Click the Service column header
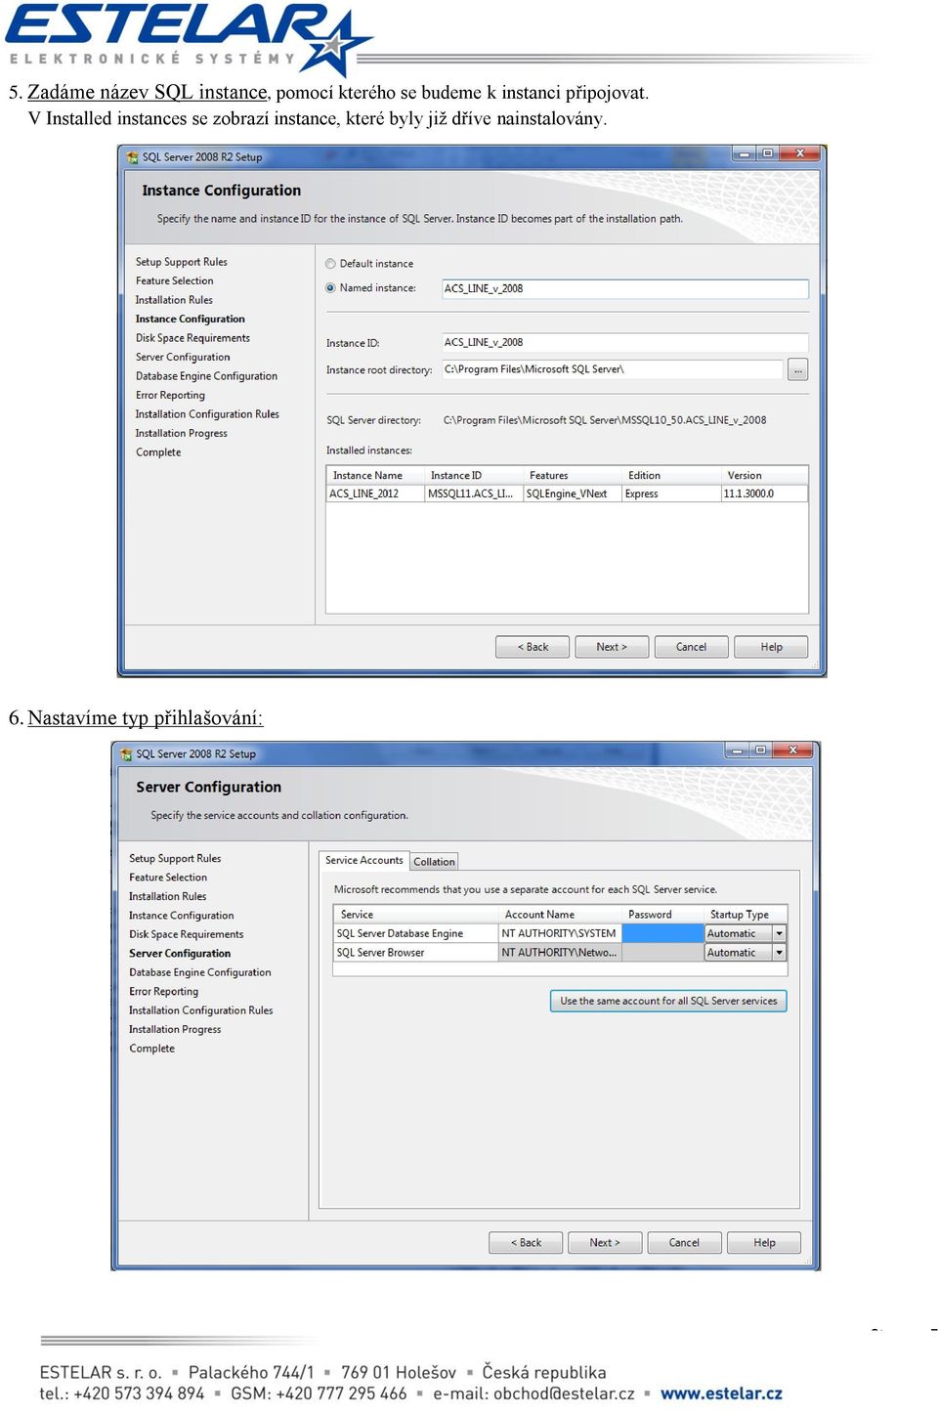This screenshot has height=1415, width=938. click(415, 915)
